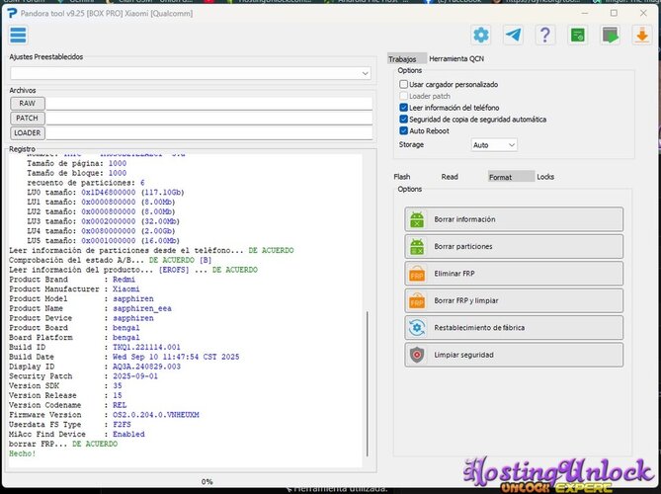Click Restablecimiento de fábrica button
The height and width of the screenshot is (494, 661).
pyautogui.click(x=514, y=327)
